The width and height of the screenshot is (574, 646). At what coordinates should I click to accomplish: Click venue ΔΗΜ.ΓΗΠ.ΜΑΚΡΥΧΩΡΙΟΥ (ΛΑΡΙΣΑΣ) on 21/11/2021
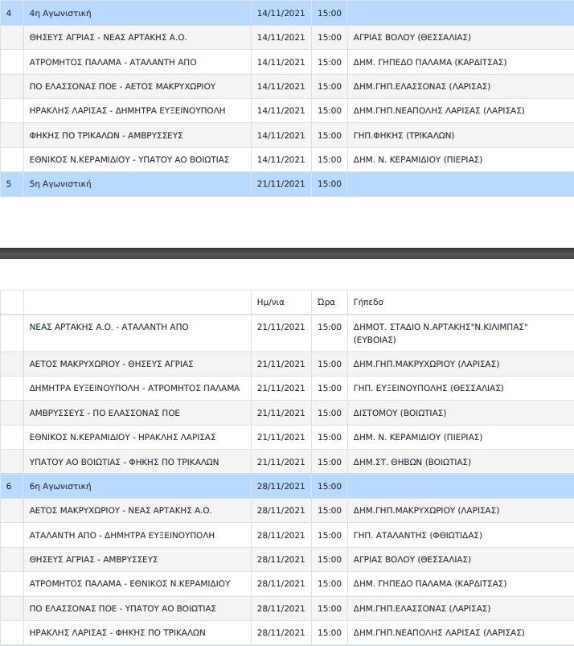[x=426, y=364]
